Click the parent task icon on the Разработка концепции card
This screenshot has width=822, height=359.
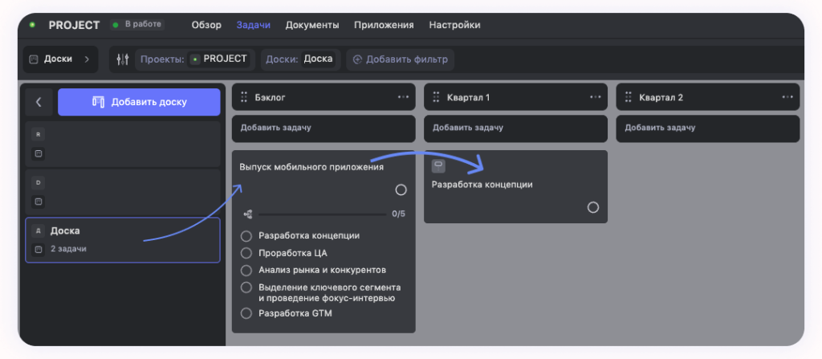tap(438, 165)
